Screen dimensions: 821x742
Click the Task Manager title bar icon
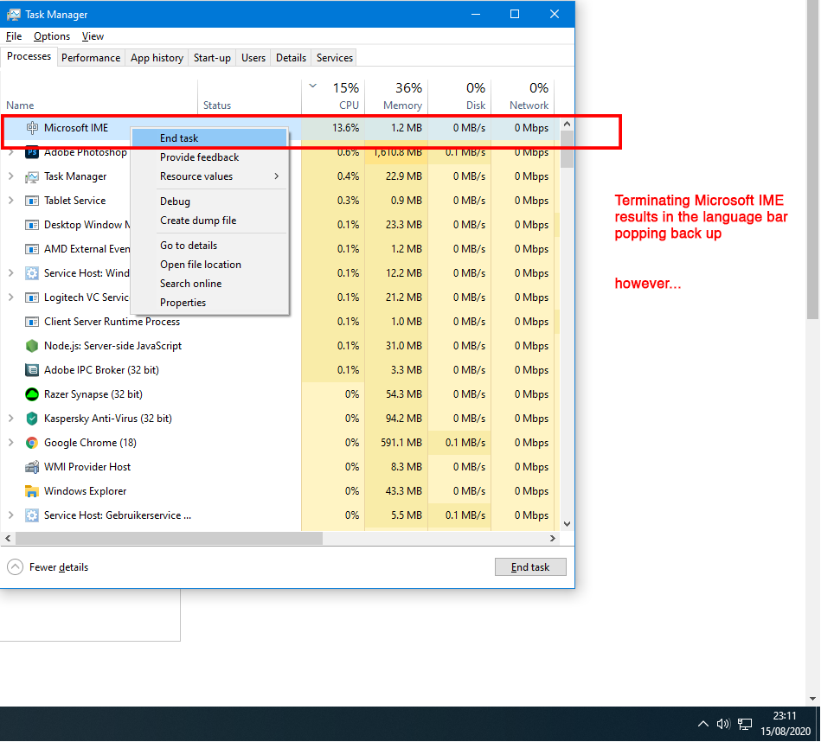point(14,15)
